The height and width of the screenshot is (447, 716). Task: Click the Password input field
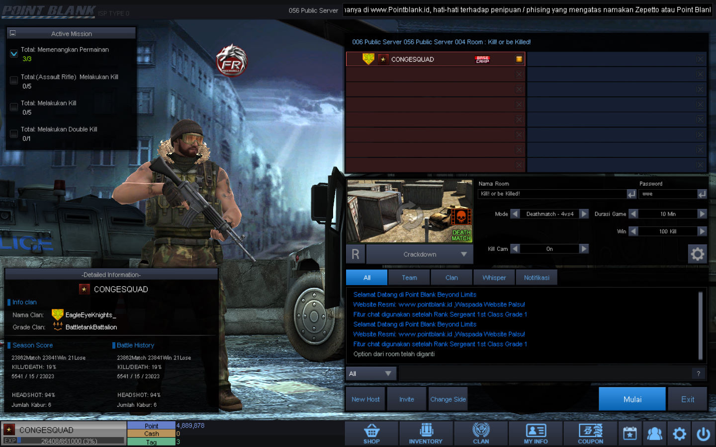coord(668,194)
